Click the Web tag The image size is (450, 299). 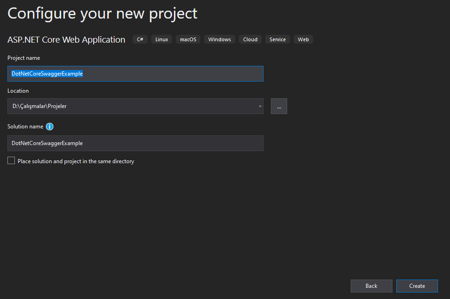pos(303,39)
